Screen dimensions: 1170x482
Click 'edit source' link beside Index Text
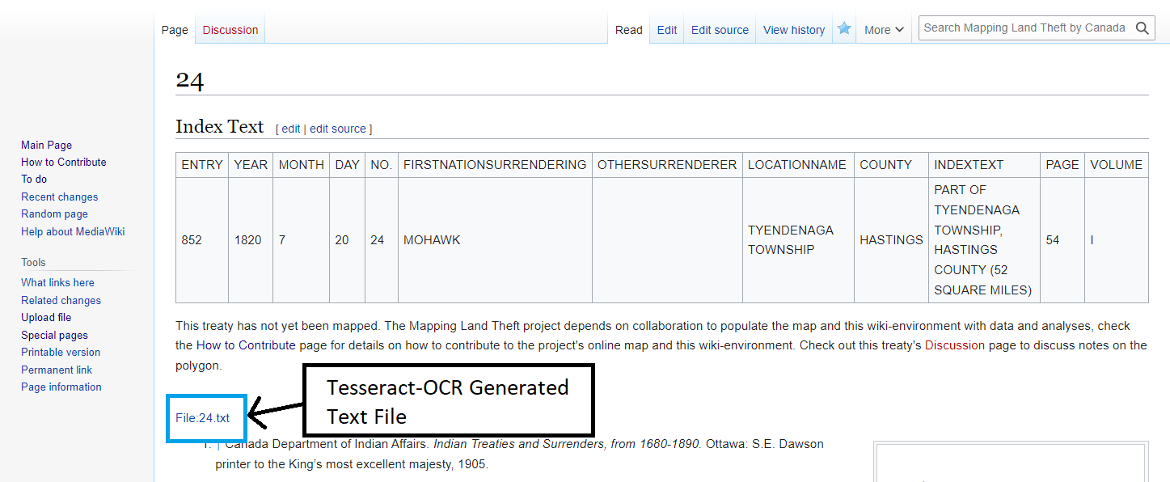coord(338,129)
